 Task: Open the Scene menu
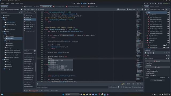(3, 3)
